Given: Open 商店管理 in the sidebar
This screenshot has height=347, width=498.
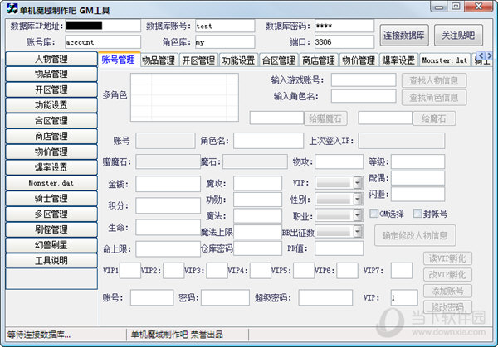Looking at the screenshot, I should point(51,137).
